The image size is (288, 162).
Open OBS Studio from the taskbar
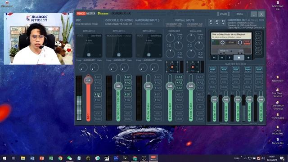coord(144,158)
